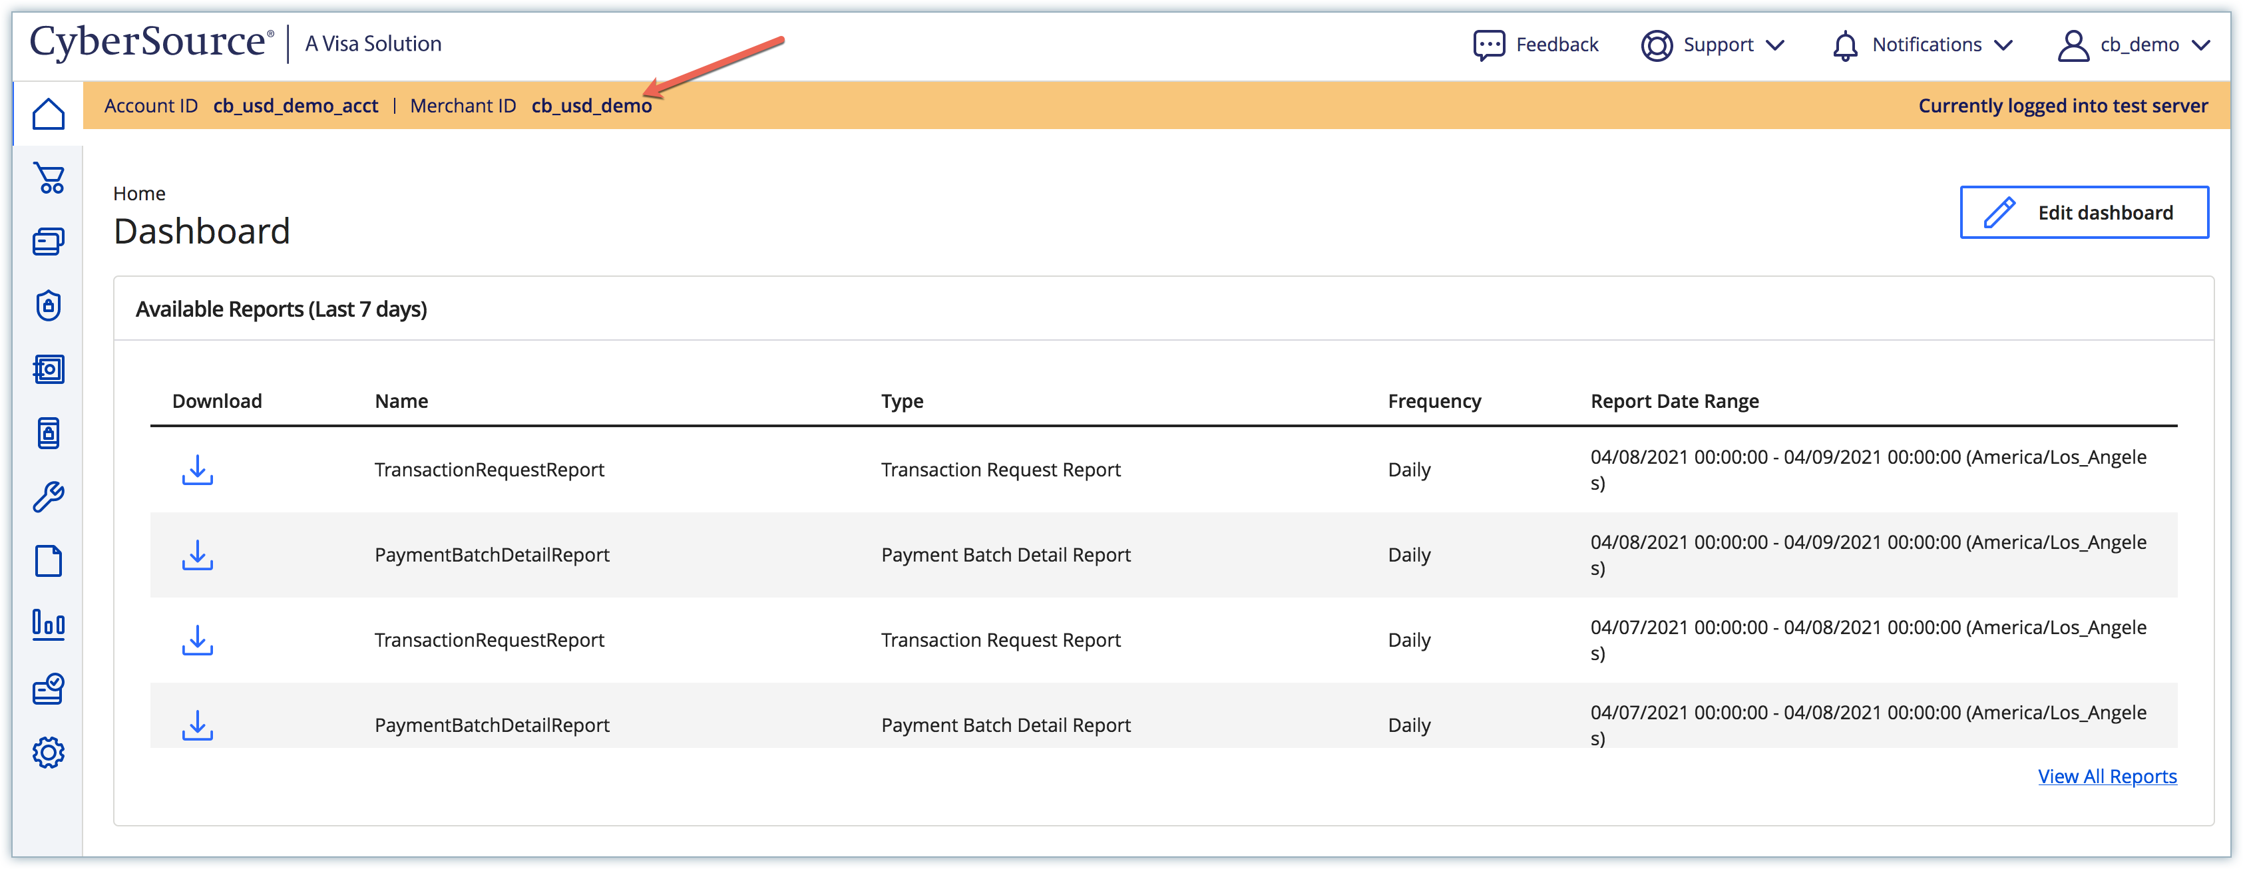Click the home icon in sidebar
The width and height of the screenshot is (2243, 869).
coord(49,114)
